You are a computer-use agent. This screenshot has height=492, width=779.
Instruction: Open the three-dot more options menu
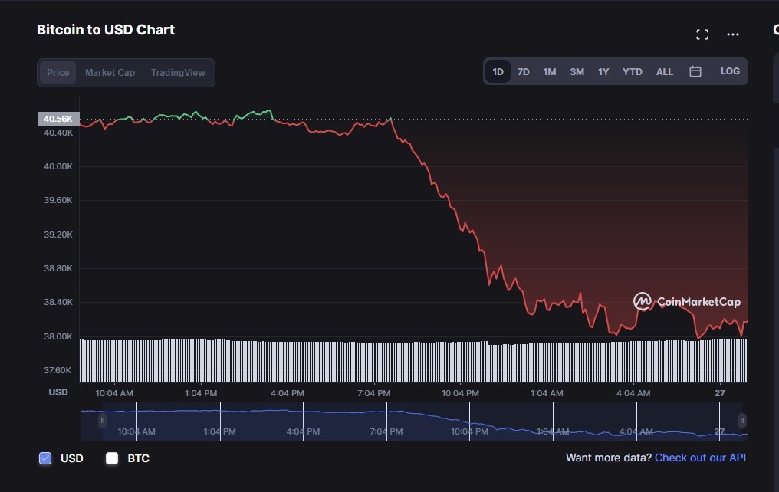coord(733,34)
